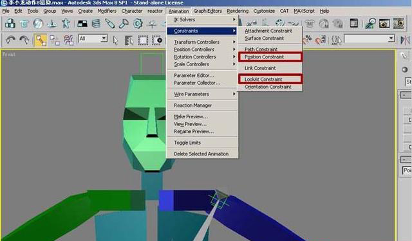Click the glossy sphere toolbar icon
This screenshot has width=412, height=241.
click(x=38, y=24)
